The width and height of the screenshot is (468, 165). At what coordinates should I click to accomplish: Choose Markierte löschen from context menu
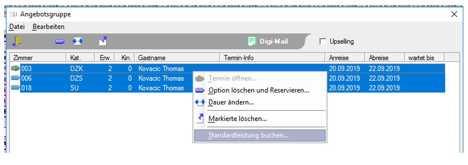pos(259,119)
